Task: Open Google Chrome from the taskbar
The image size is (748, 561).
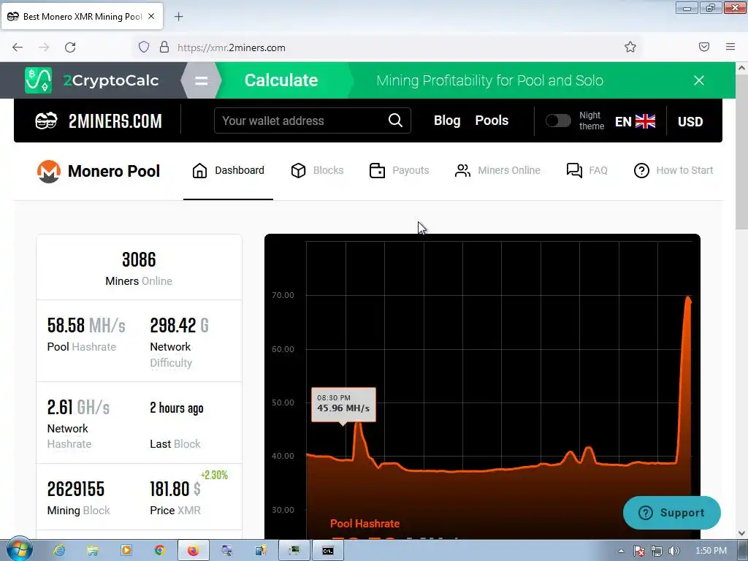Action: tap(159, 551)
